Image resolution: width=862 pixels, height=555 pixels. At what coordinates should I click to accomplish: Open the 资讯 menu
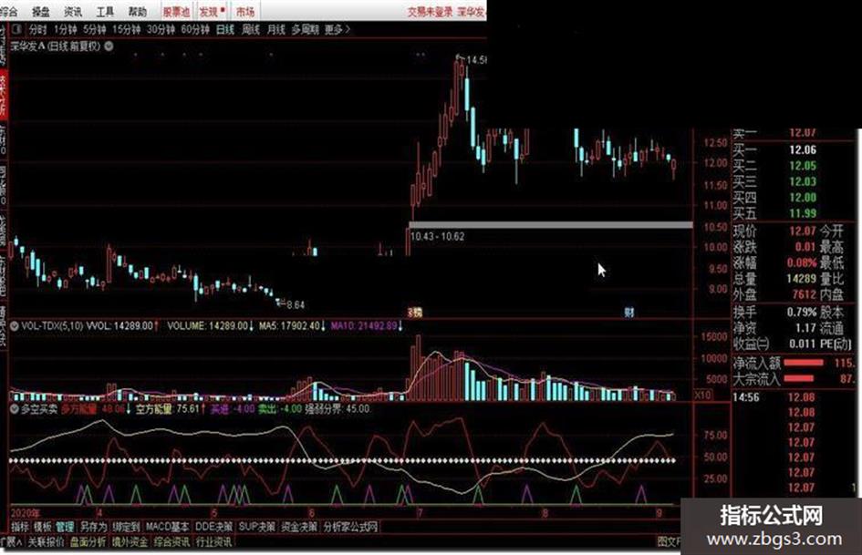(73, 12)
